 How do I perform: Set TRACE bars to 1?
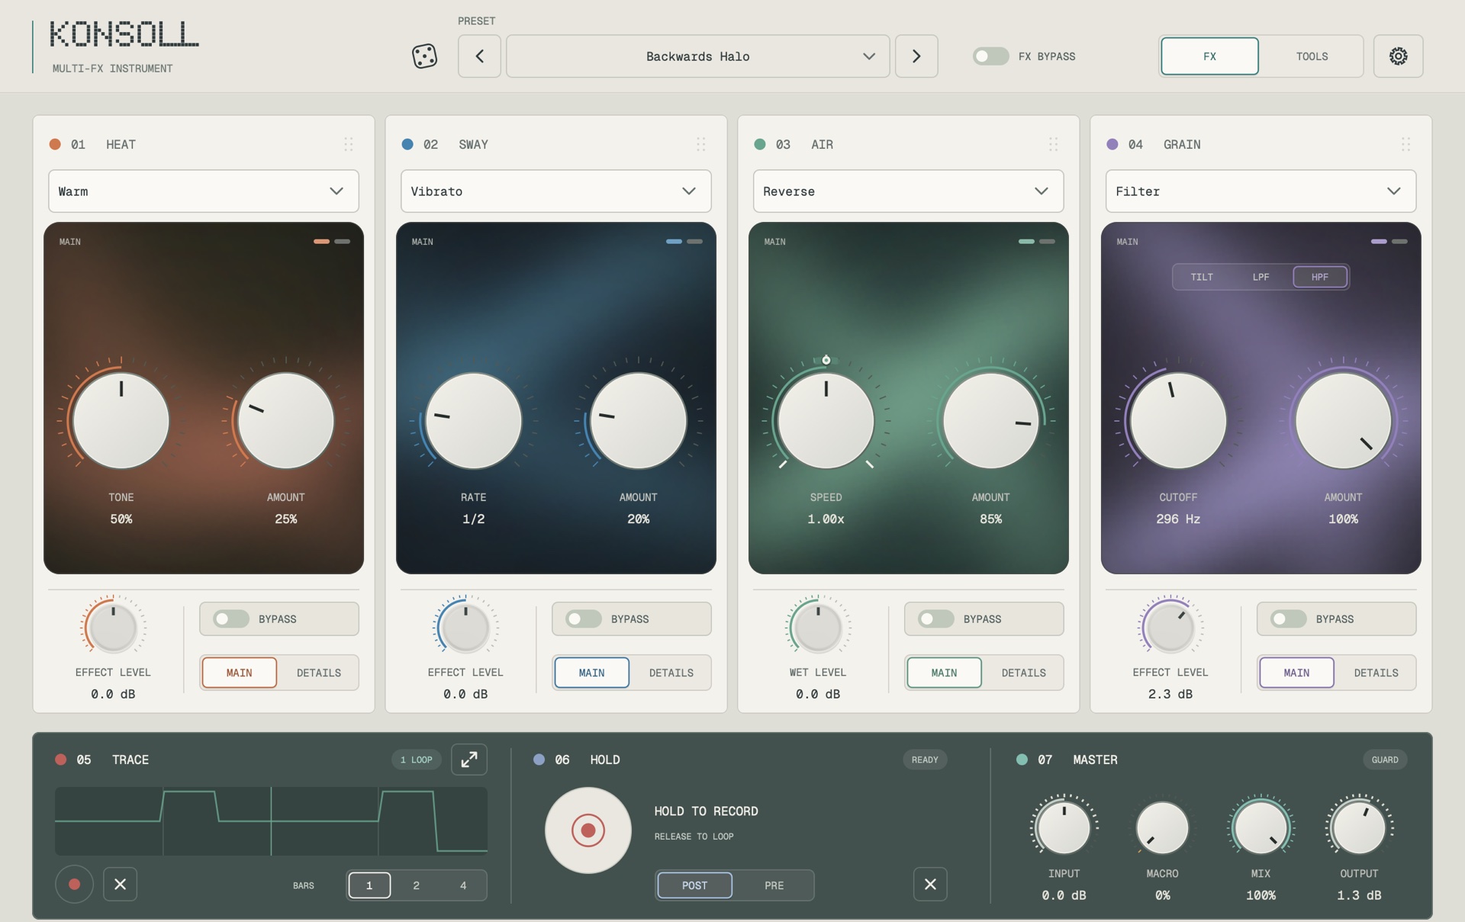pyautogui.click(x=369, y=885)
